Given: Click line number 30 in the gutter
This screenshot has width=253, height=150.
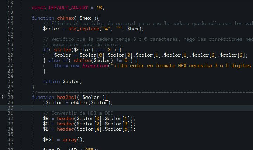Looking at the screenshot, I should tap(10, 108).
